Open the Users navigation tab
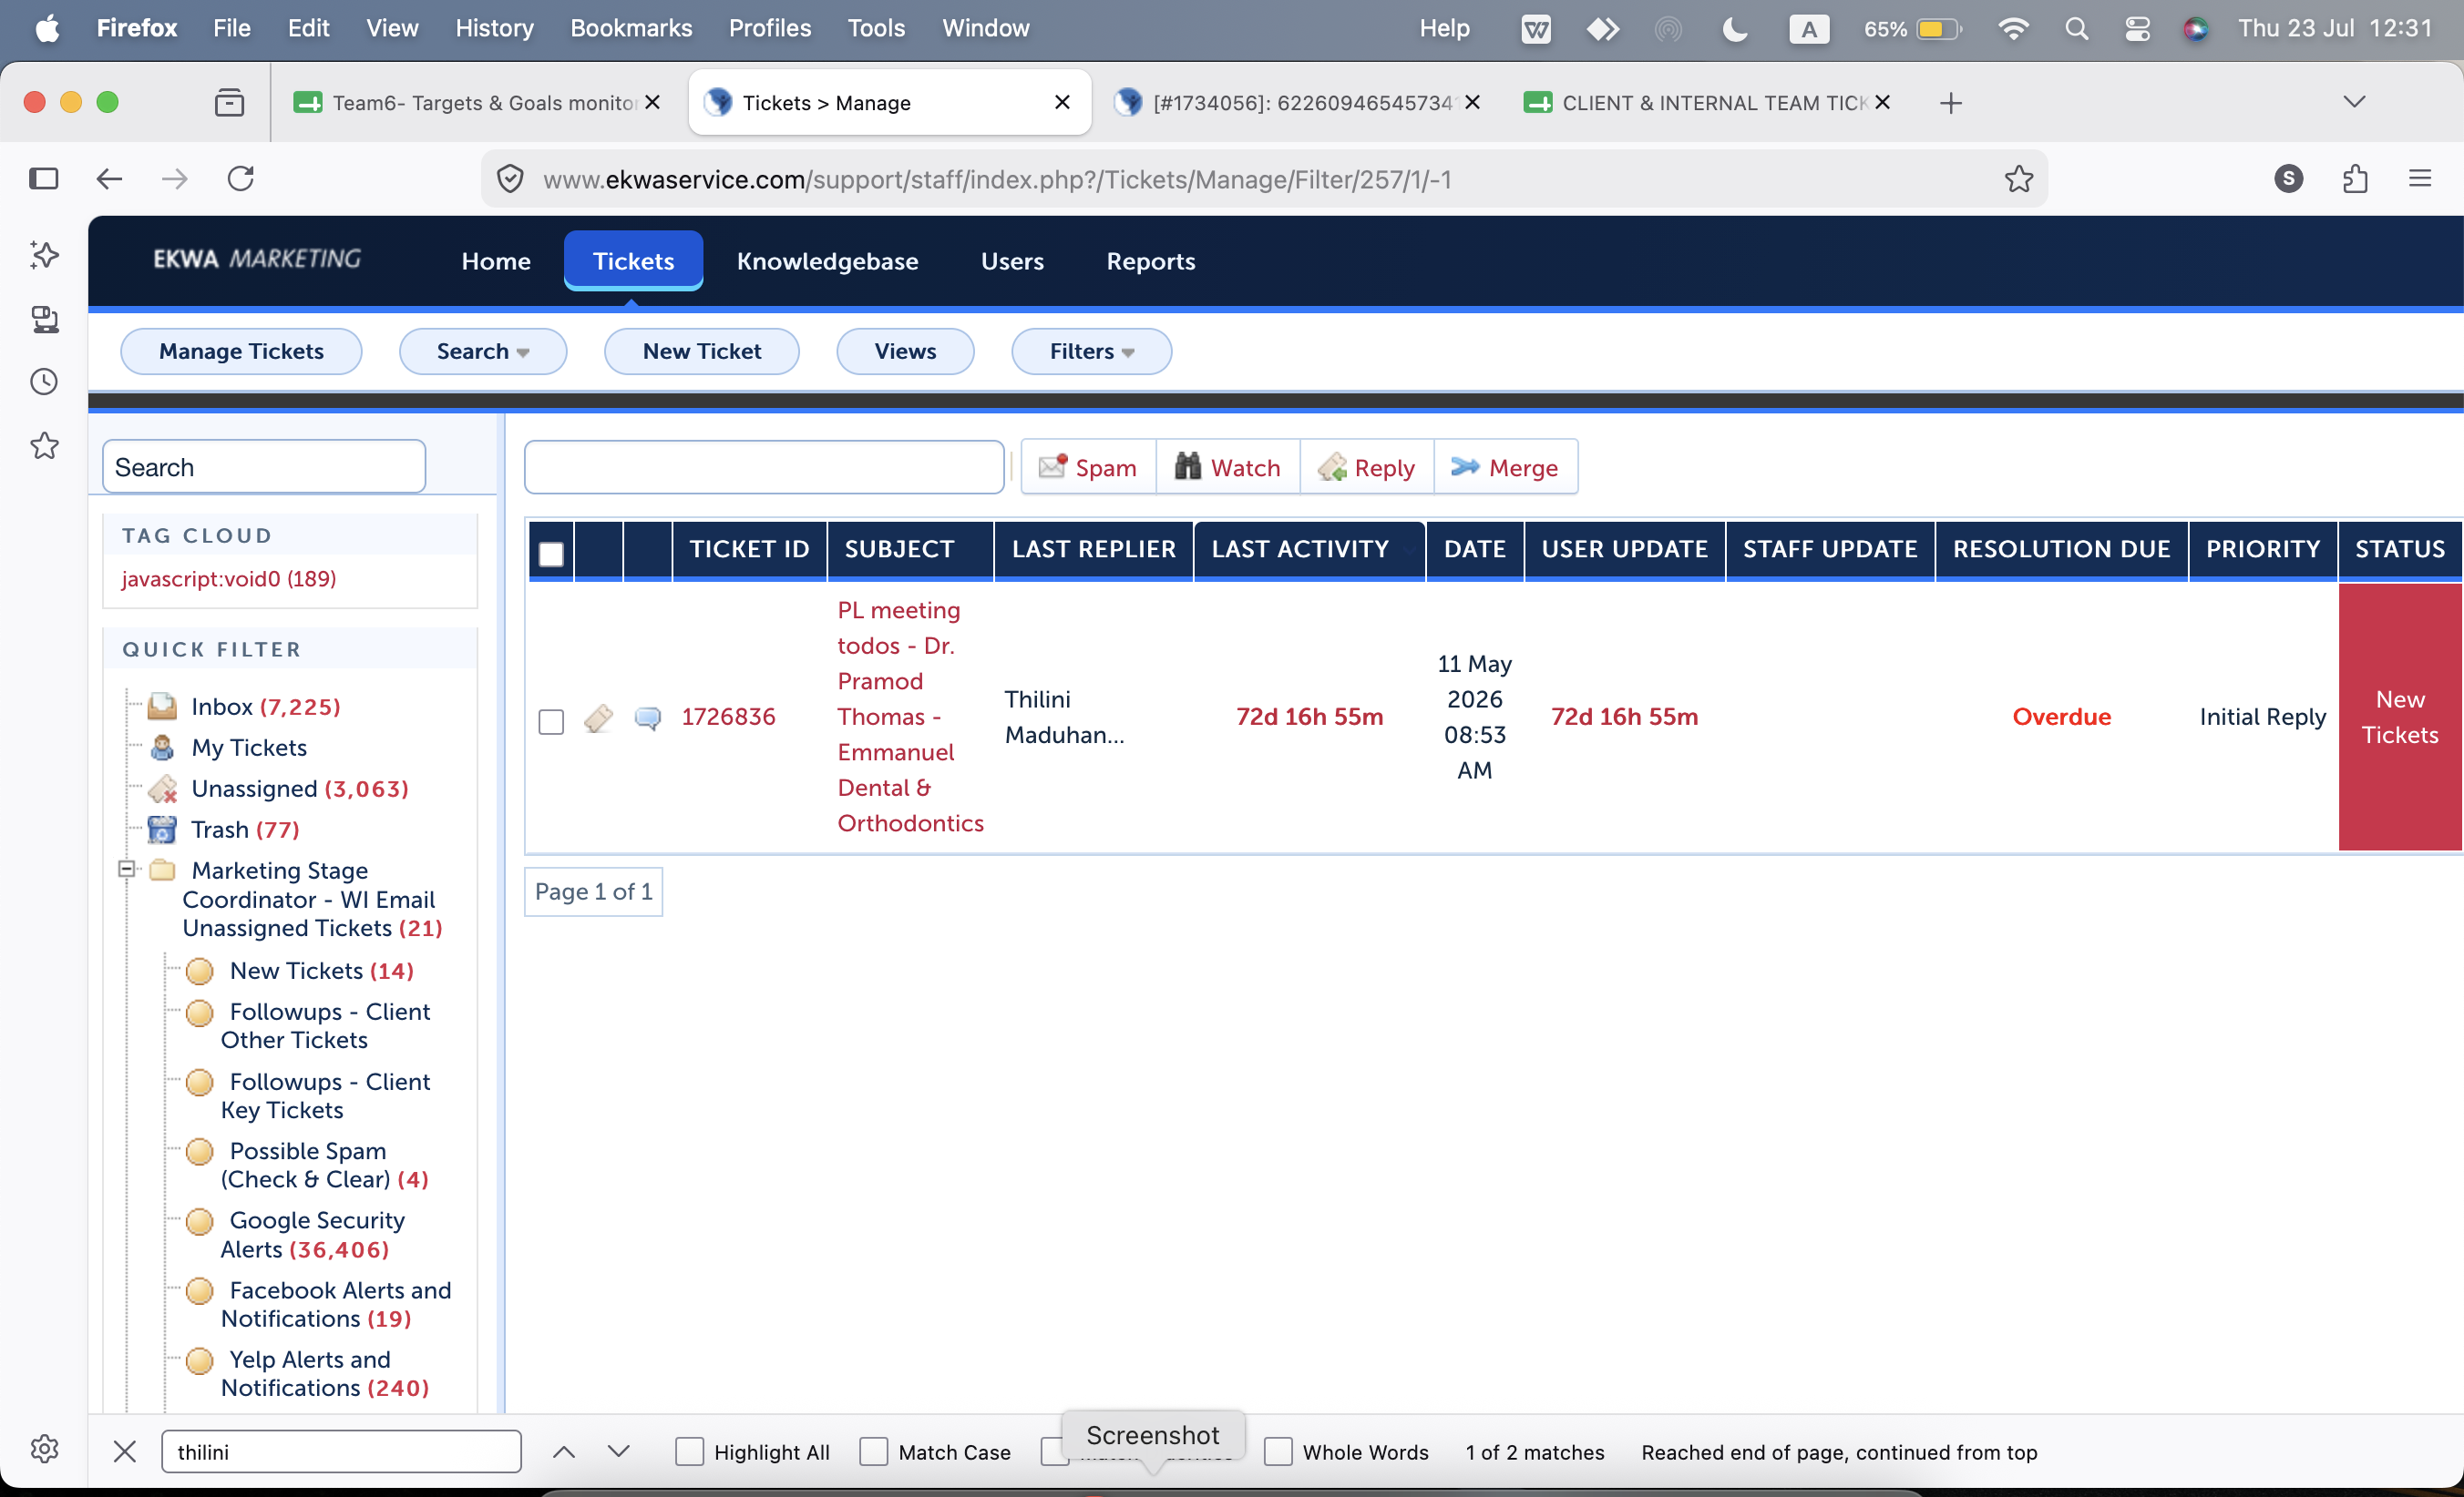The width and height of the screenshot is (2464, 1497). tap(1012, 260)
